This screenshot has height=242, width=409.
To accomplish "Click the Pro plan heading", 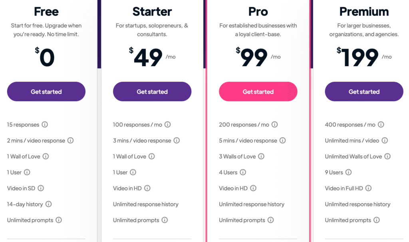I will pos(258,12).
